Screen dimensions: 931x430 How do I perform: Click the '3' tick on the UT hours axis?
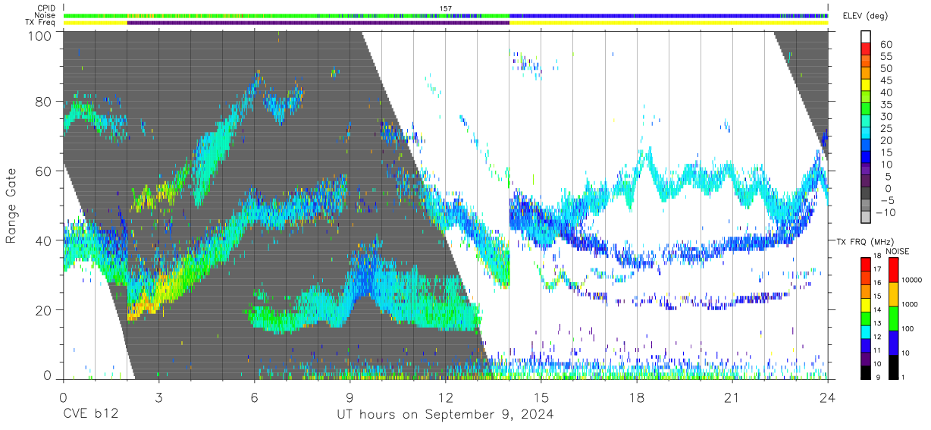coord(158,397)
